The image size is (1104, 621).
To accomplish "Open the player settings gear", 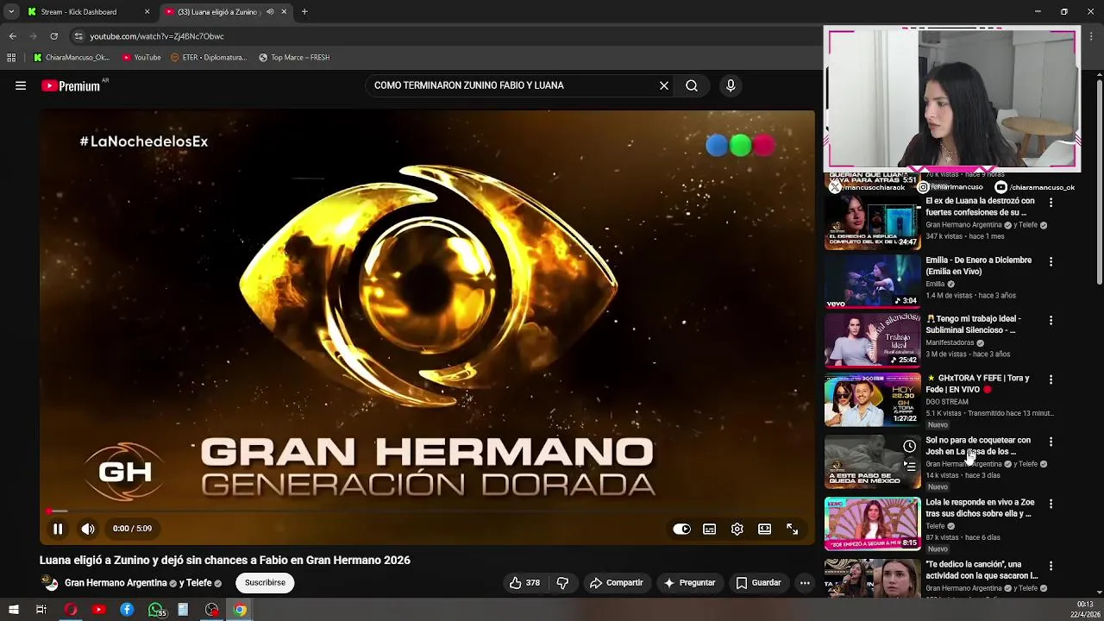I will (x=737, y=529).
